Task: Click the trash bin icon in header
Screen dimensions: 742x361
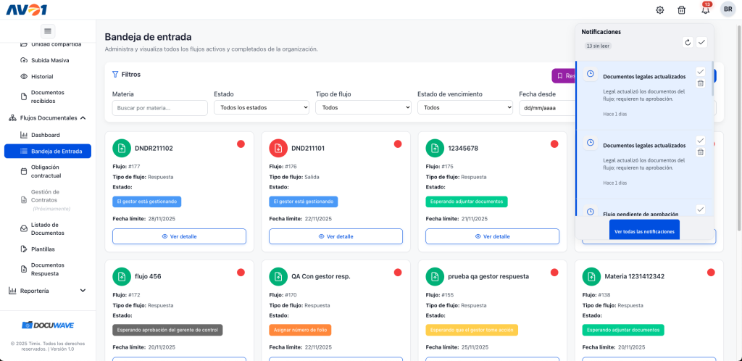Action: (681, 9)
